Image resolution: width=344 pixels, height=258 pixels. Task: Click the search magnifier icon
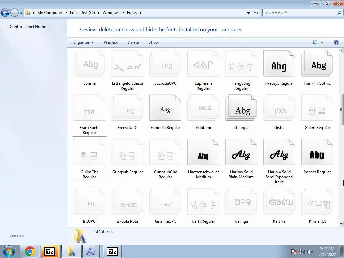(x=339, y=13)
